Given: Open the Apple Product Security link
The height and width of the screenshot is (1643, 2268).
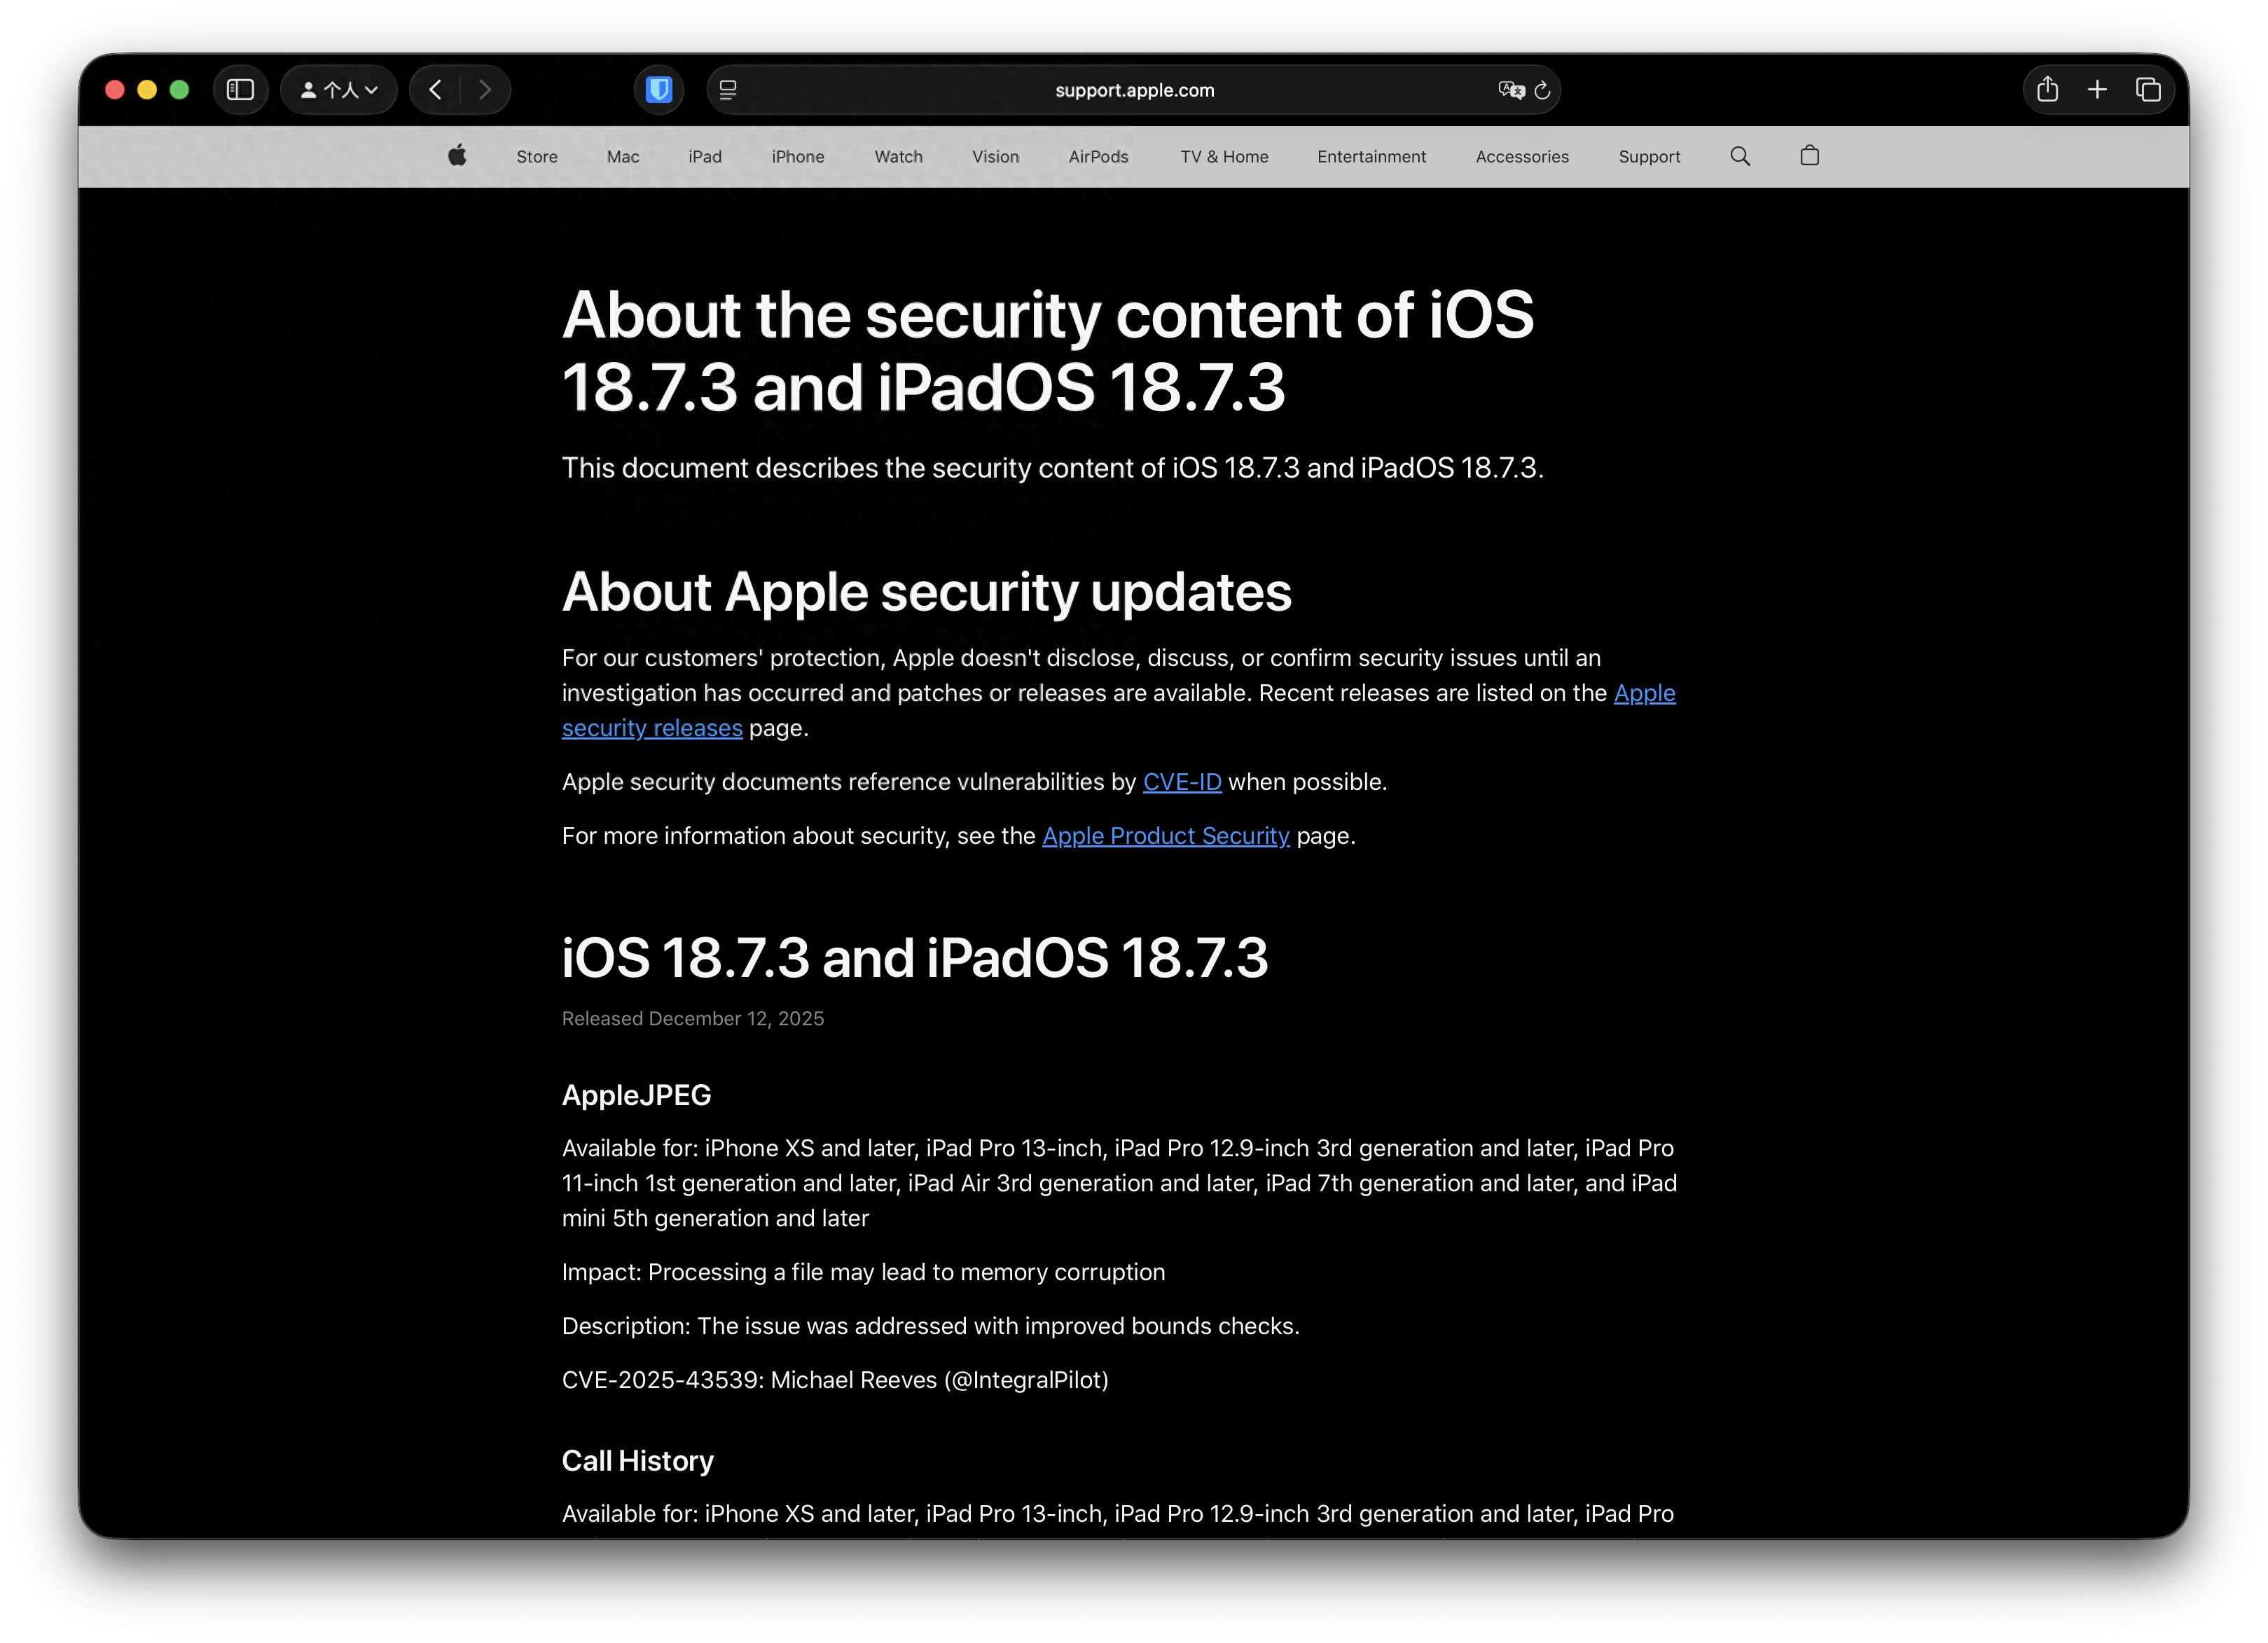Looking at the screenshot, I should pyautogui.click(x=1165, y=836).
